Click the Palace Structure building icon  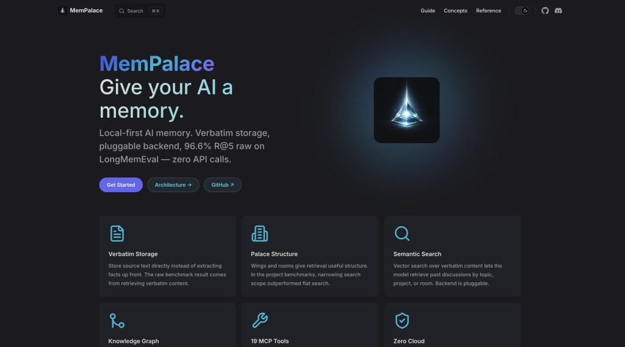[x=259, y=234]
